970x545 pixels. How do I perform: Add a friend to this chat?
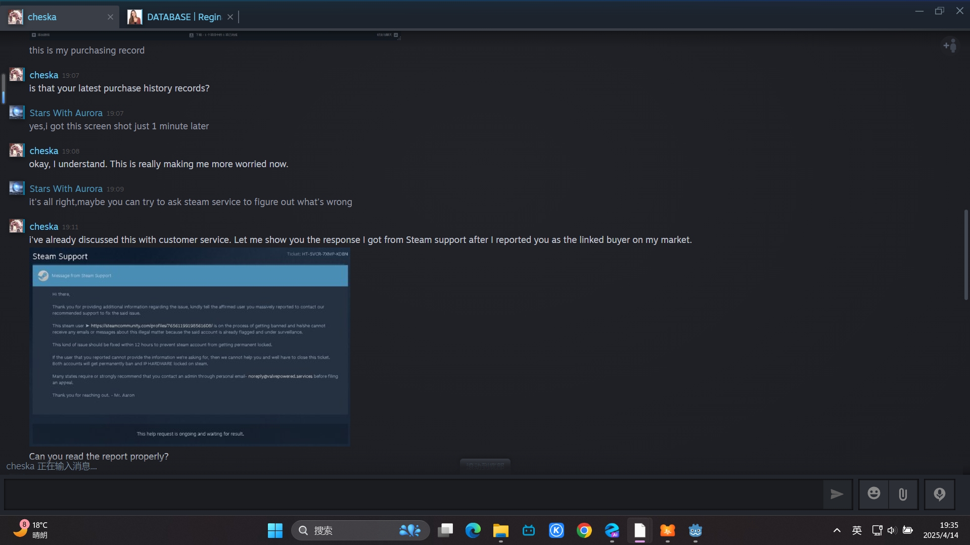tap(950, 45)
